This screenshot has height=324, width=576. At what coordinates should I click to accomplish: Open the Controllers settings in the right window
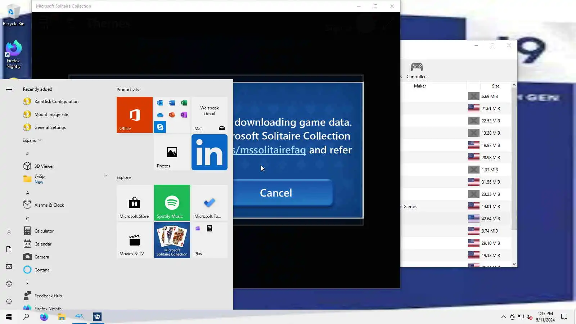coord(417,70)
